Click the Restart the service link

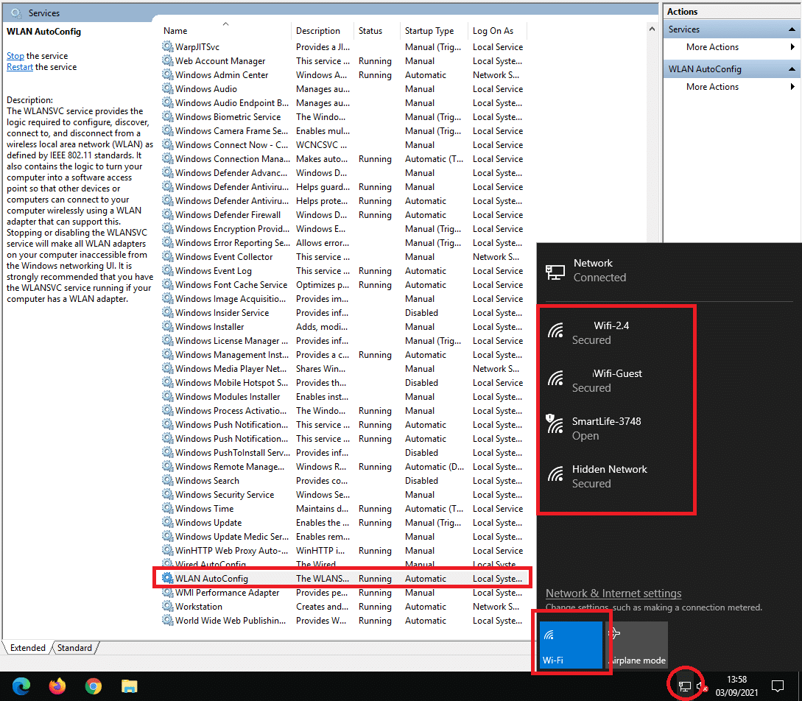[20, 67]
